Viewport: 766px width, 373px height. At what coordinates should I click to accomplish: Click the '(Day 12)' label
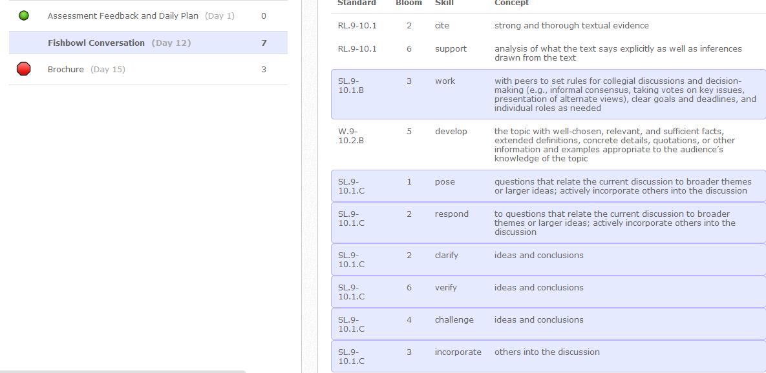click(171, 43)
